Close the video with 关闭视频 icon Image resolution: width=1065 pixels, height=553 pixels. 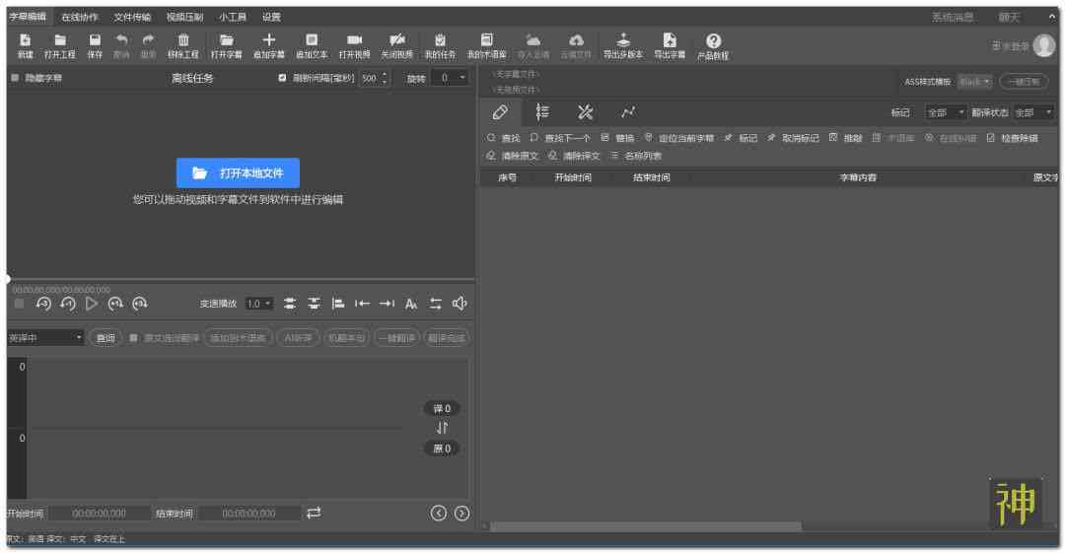point(397,45)
